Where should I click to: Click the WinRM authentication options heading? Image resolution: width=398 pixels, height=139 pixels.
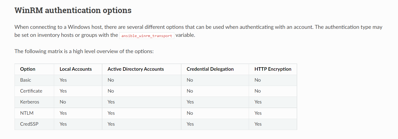(73, 10)
